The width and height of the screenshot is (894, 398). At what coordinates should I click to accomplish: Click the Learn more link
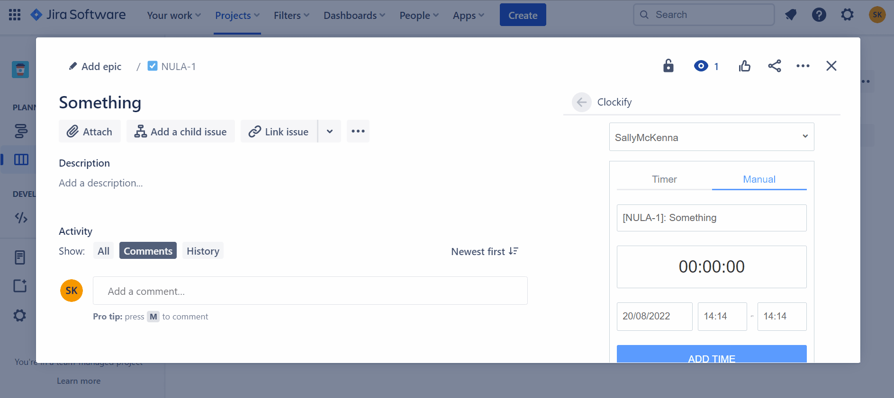tap(79, 381)
